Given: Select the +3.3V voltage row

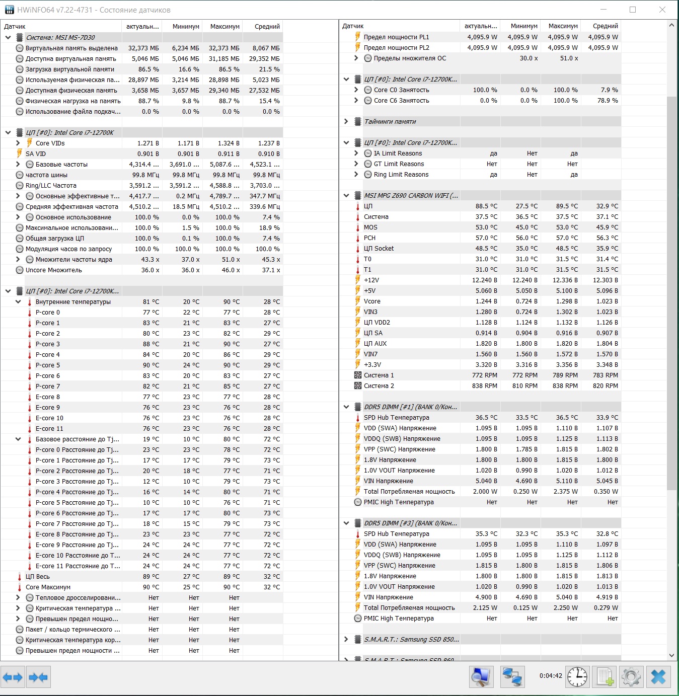Looking at the screenshot, I should pos(480,364).
